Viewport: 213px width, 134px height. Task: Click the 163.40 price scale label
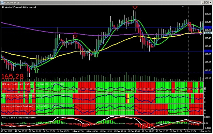click(x=208, y=22)
